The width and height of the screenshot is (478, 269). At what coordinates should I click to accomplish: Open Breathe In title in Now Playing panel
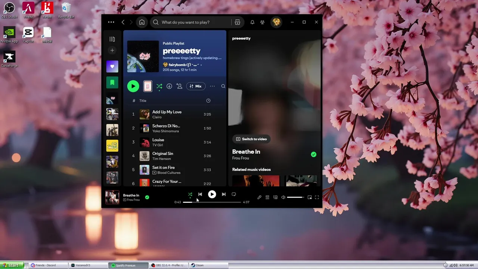[246, 152]
